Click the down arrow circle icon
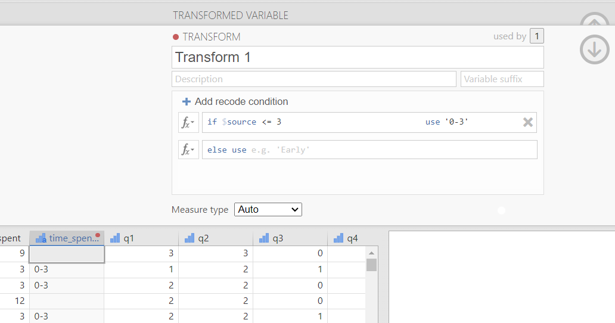This screenshot has height=323, width=615. (x=594, y=49)
